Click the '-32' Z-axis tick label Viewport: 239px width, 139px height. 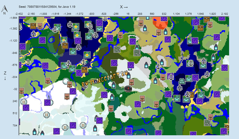click(x=15, y=89)
